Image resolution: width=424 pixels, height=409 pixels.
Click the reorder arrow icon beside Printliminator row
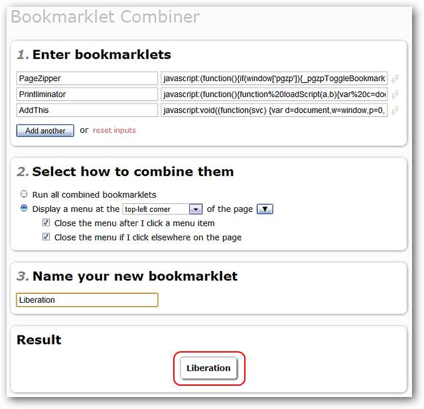click(395, 94)
